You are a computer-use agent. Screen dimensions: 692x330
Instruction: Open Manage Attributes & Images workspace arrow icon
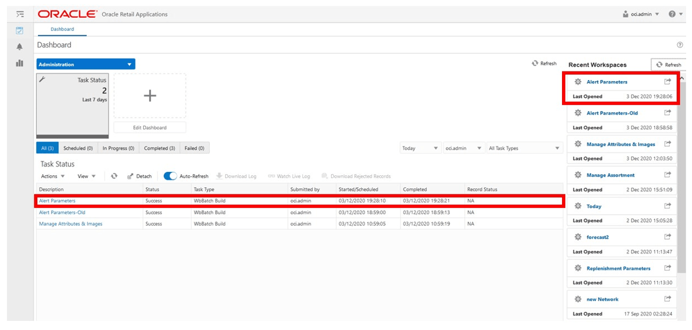click(x=667, y=144)
